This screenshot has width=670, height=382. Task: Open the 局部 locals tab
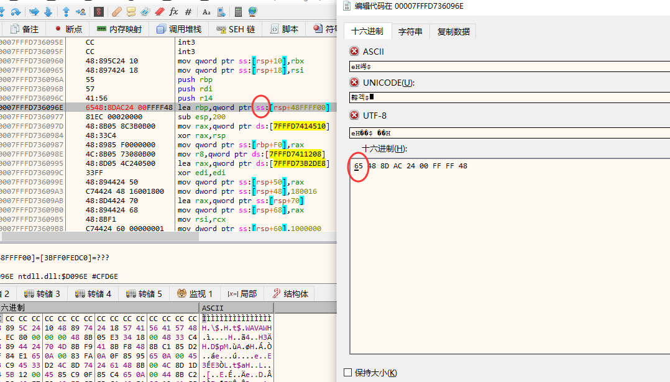click(242, 294)
